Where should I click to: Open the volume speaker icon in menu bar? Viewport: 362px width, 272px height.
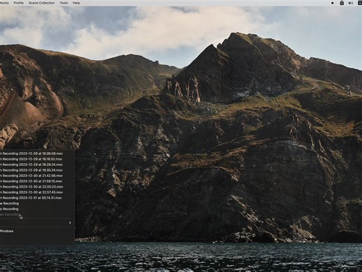point(350,3)
